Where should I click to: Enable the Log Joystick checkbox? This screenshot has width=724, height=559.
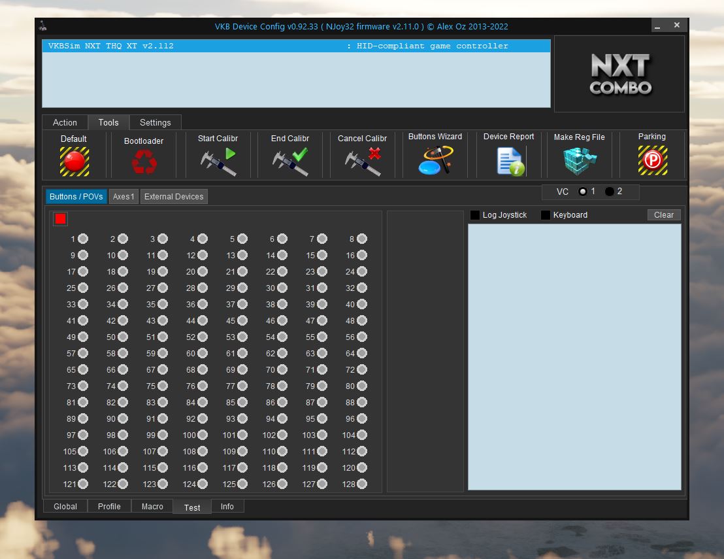pyautogui.click(x=474, y=215)
